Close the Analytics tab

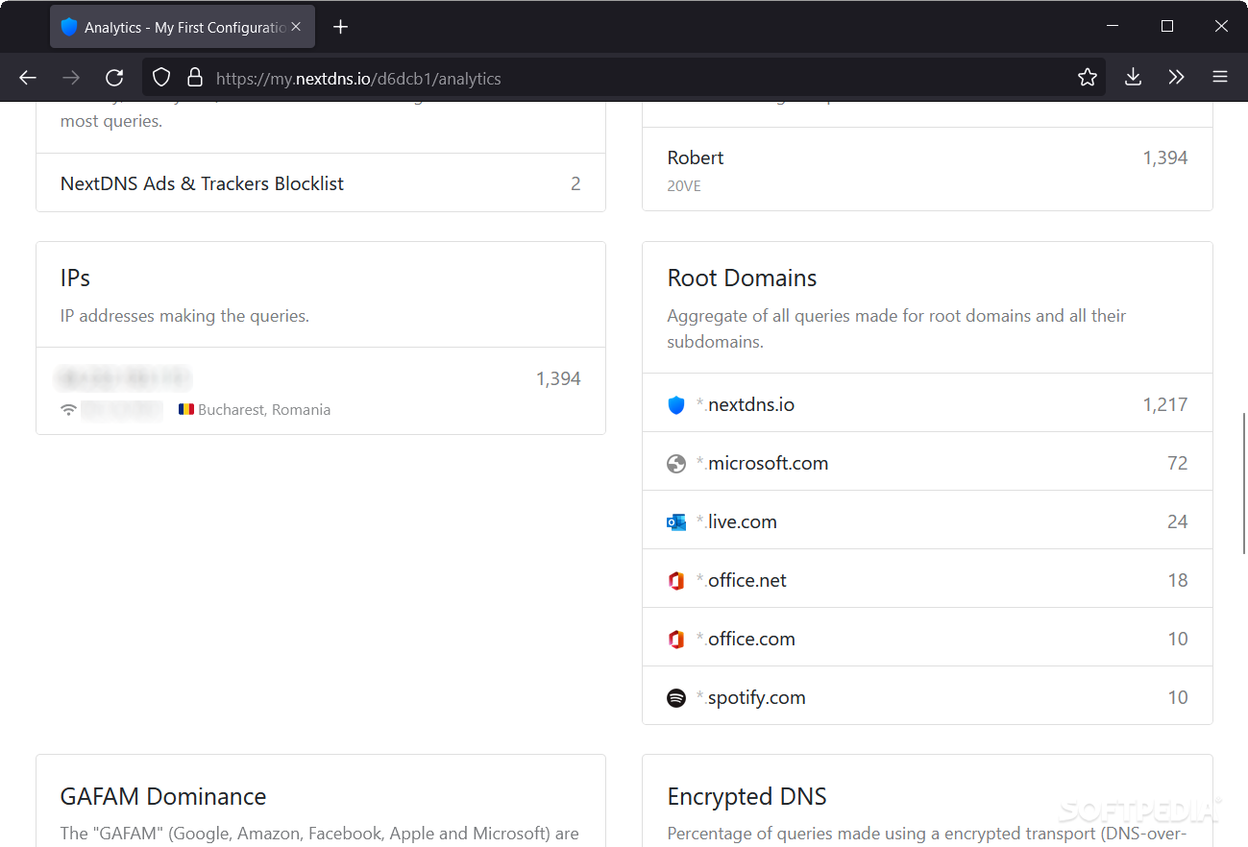tap(296, 27)
